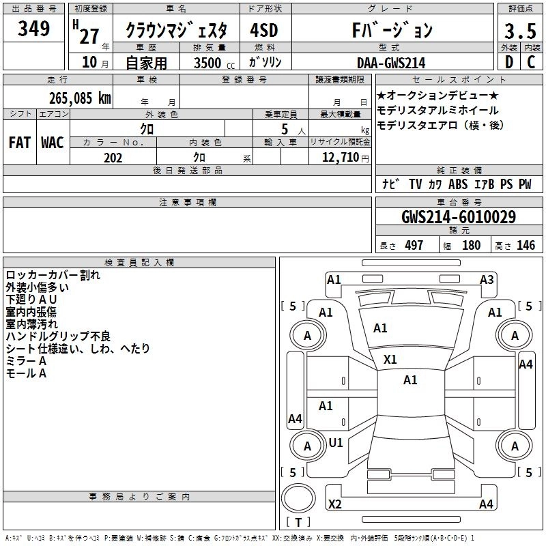
Task: Select the ナビ equipment entry
Action: 390,184
